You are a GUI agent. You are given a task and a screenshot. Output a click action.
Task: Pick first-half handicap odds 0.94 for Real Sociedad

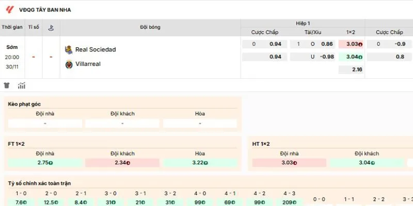(265, 44)
